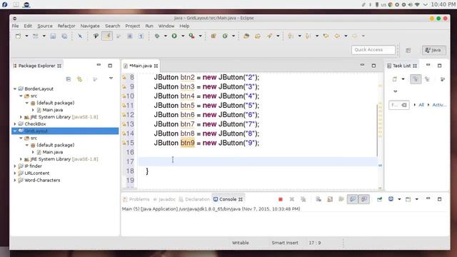Click Remove Launch X icon in console

click(292, 199)
